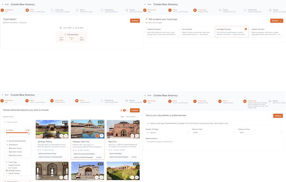Click the Travel Type check icon in stay details screen
Image resolution: width=286 pixels, height=182 pixels.
pyautogui.click(x=195, y=101)
